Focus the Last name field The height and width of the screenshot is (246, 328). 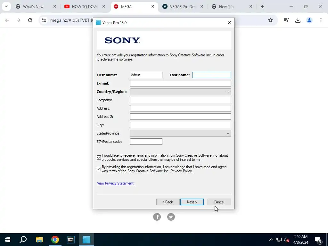click(211, 75)
